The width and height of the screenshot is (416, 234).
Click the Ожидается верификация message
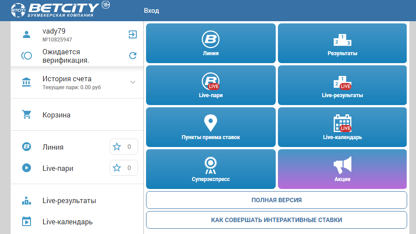click(66, 56)
